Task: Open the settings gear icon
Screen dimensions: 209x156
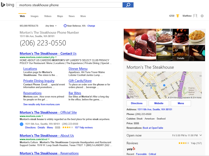Action: pos(202,16)
